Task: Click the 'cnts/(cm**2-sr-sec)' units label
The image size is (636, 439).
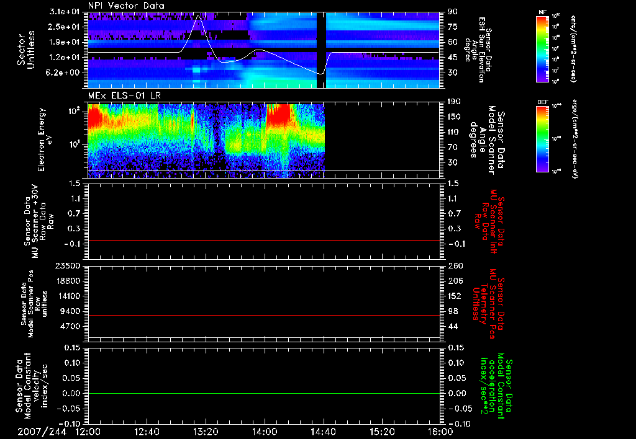Action: tap(573, 48)
